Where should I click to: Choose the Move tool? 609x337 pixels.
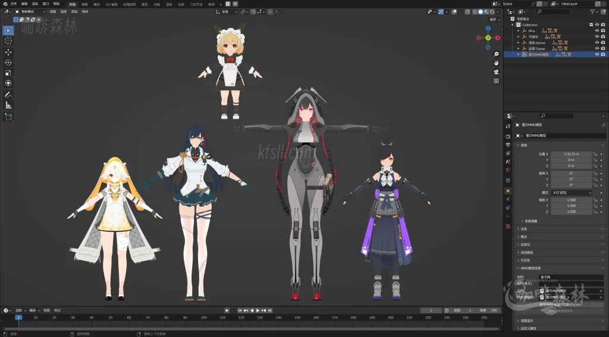tap(8, 52)
